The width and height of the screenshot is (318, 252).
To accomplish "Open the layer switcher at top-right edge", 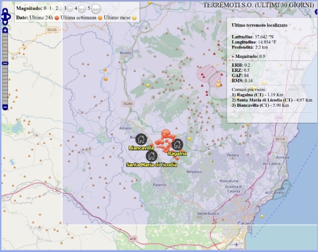I will point(316,11).
